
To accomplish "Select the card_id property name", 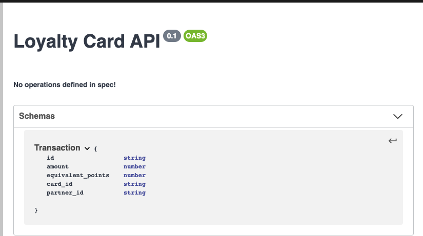I will (59, 184).
